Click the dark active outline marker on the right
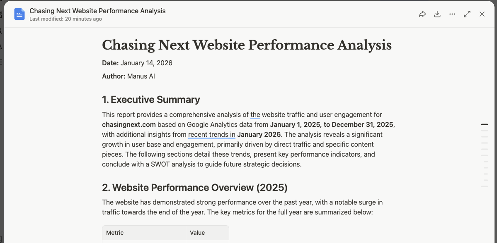Screen dimensions: 497x243 coord(484,124)
